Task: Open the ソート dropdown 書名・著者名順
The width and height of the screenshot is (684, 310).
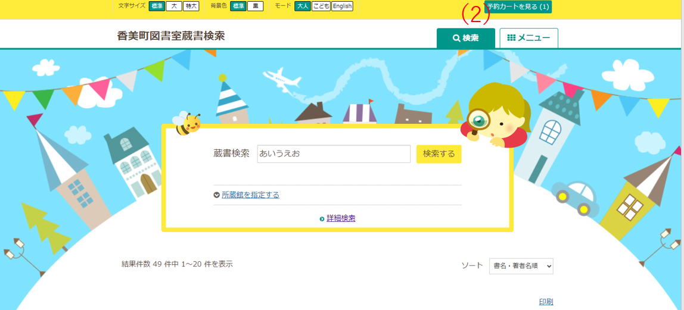Action: [521, 265]
